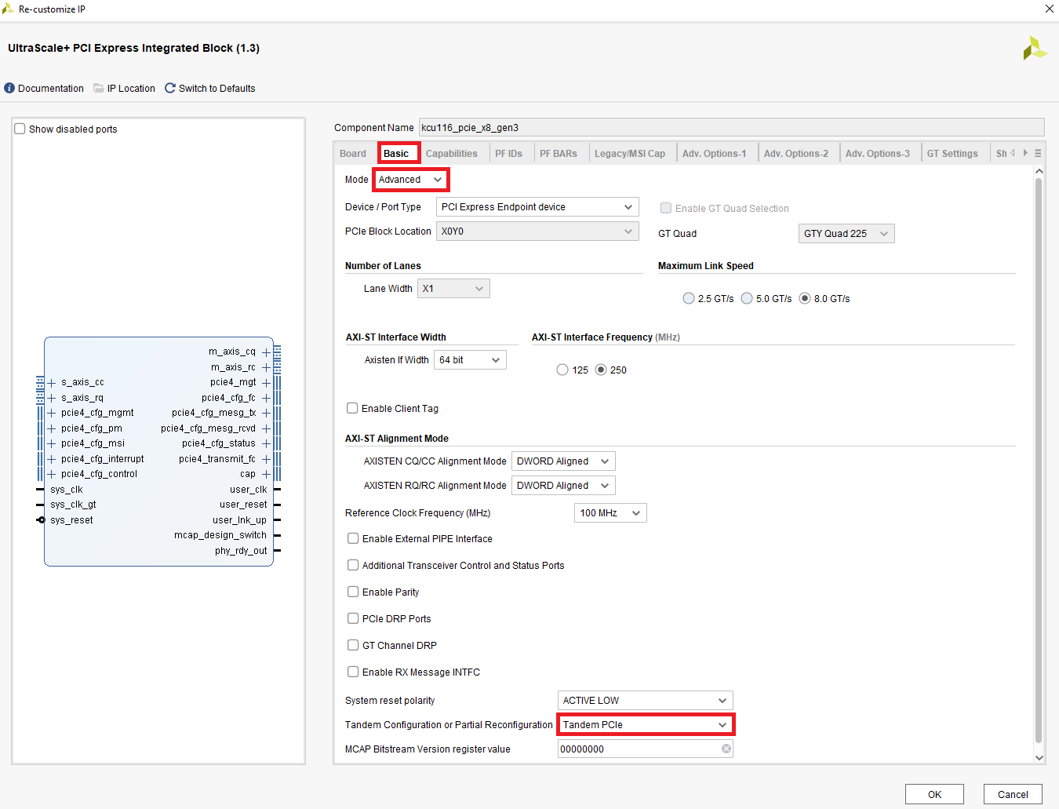Expand the pcie4_cfg_mgmt port plus icon
The image size is (1059, 809).
click(52, 413)
